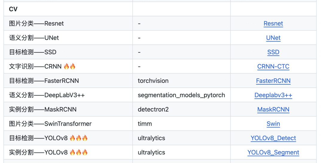Viewport: 323px width, 163px height.
Task: Click the fire emojis beside 文字识别——CRNN
Action: [70, 66]
